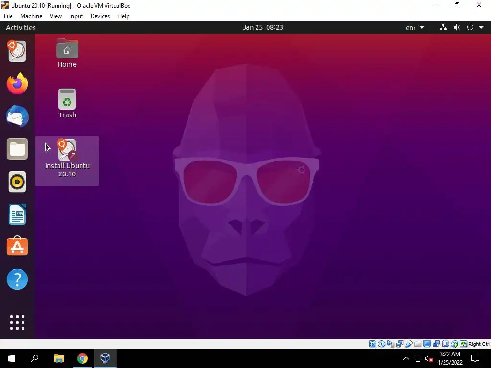
Task: Click the muted Windows volume tray icon
Action: click(429, 358)
